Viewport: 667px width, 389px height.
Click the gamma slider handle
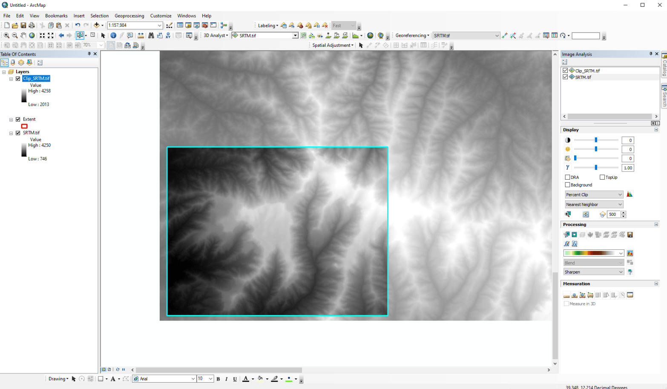point(596,168)
